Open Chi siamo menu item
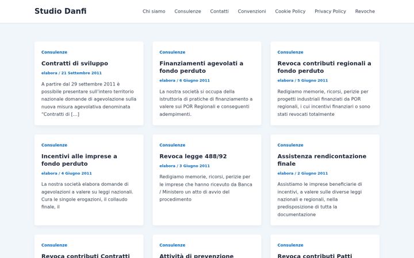Viewport: 414px width, 258px height. [x=154, y=11]
